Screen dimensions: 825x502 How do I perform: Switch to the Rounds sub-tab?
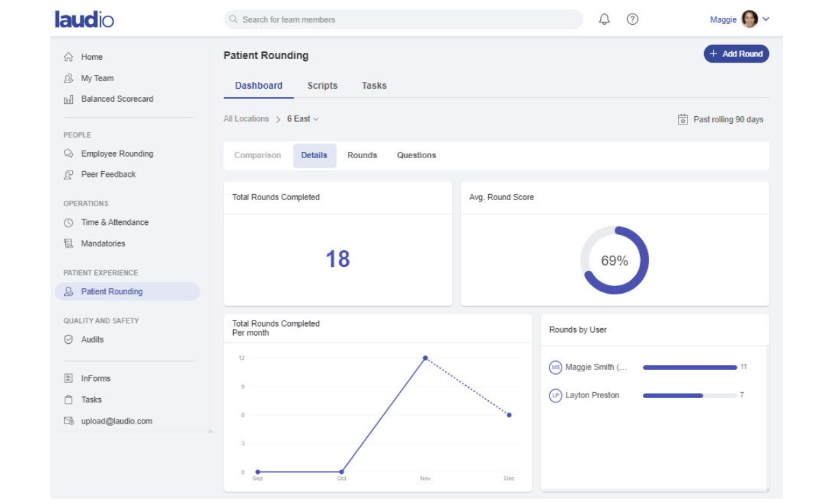coord(362,155)
